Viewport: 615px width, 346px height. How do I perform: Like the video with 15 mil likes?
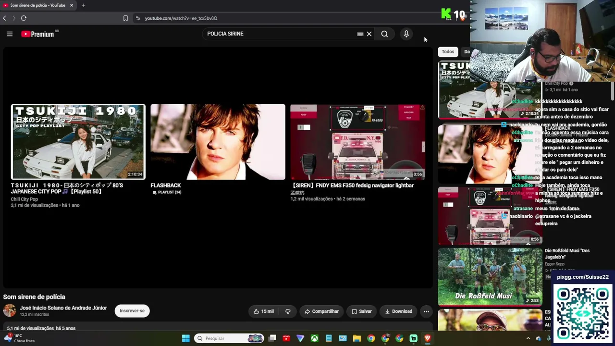pos(264,311)
